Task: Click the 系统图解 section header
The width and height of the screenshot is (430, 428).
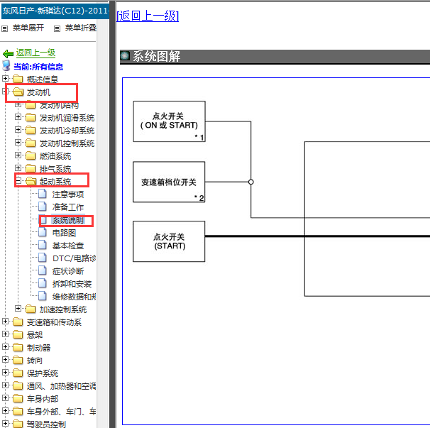Action: pyautogui.click(x=275, y=57)
